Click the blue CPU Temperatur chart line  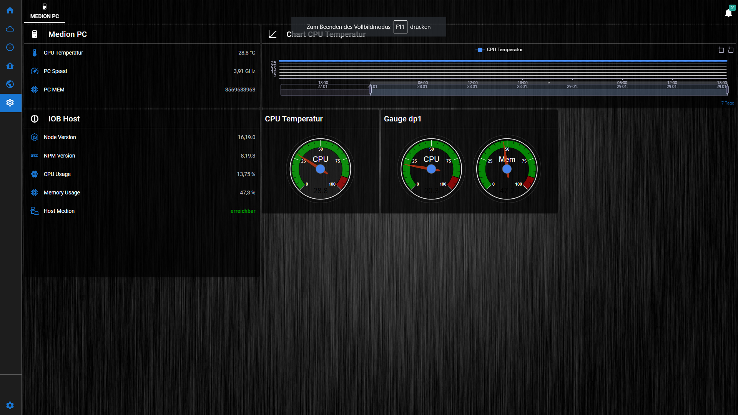[503, 61]
